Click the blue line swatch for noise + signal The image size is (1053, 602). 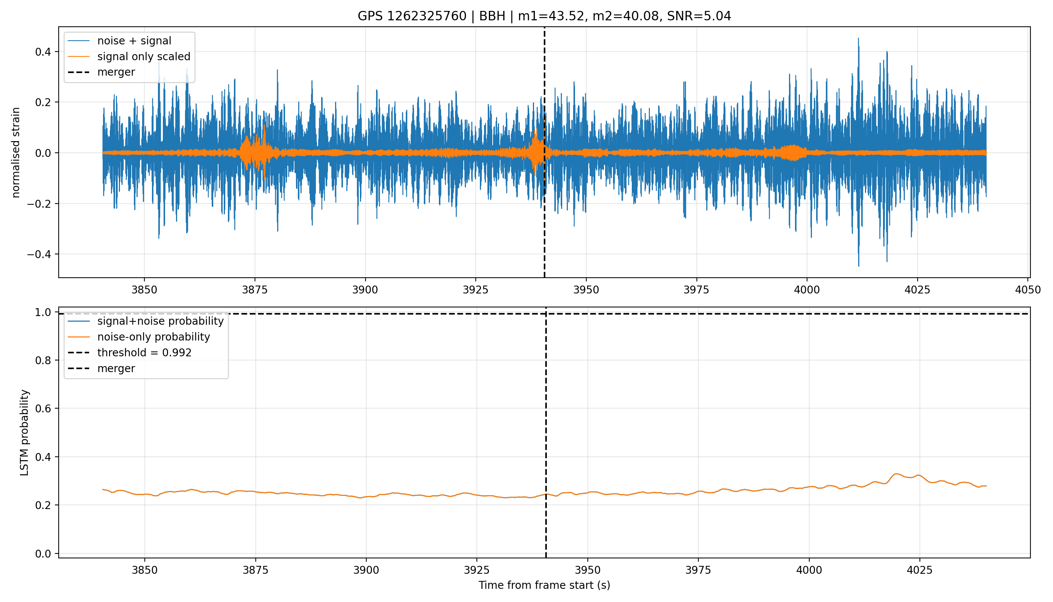pos(79,41)
